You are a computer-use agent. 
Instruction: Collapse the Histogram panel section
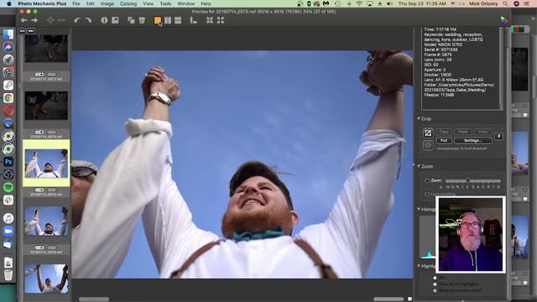click(419, 209)
